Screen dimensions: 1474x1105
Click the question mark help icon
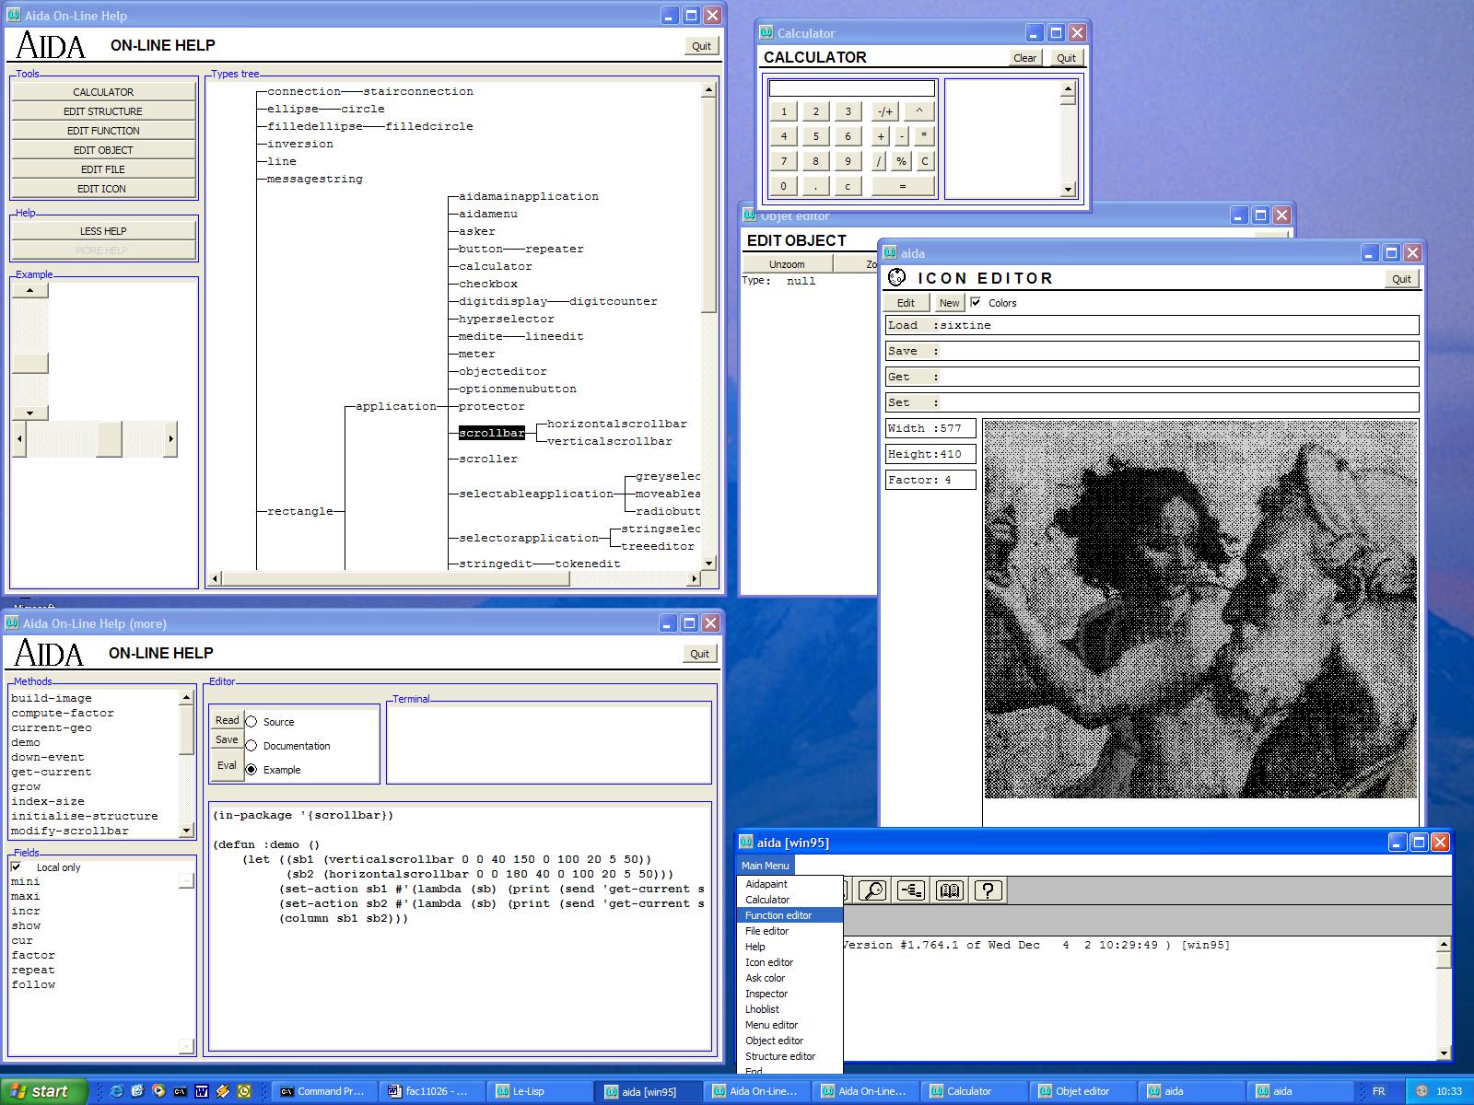tap(989, 890)
